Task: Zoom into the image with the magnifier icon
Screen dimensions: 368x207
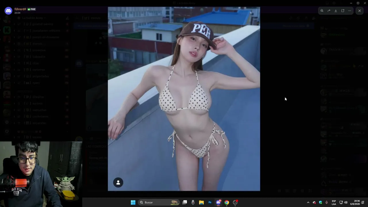Action: click(322, 11)
